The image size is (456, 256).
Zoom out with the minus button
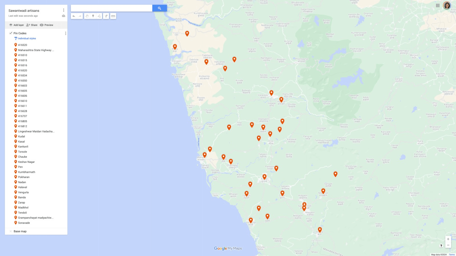tap(448, 245)
